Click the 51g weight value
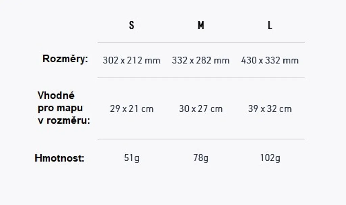346x205 pixels. pos(132,158)
